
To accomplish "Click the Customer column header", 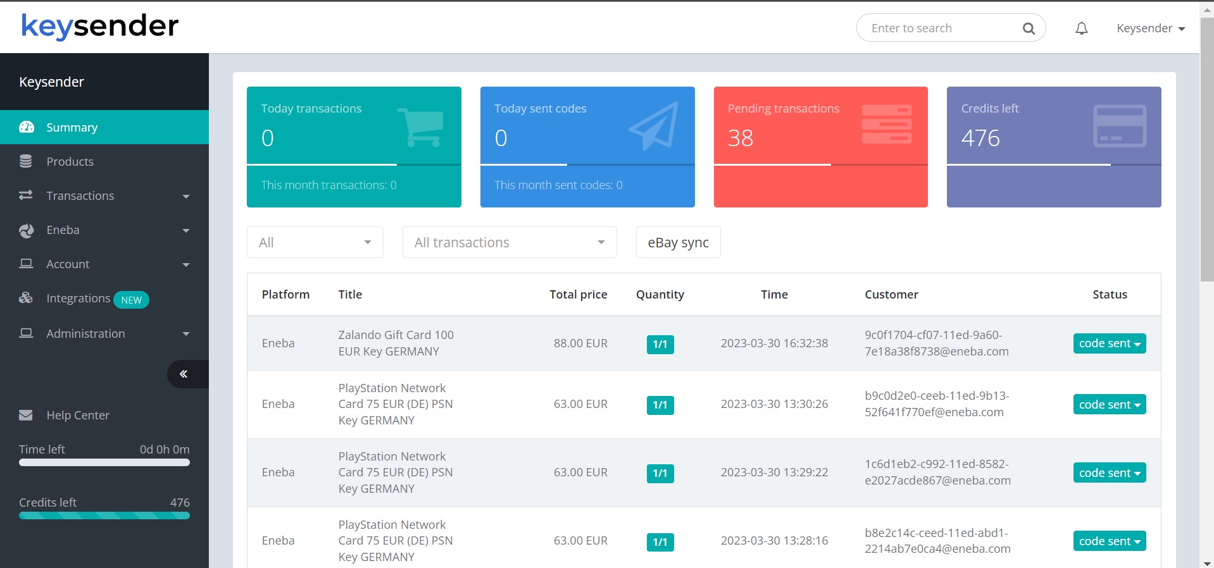I will [891, 294].
